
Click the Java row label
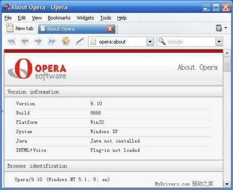pyautogui.click(x=21, y=141)
